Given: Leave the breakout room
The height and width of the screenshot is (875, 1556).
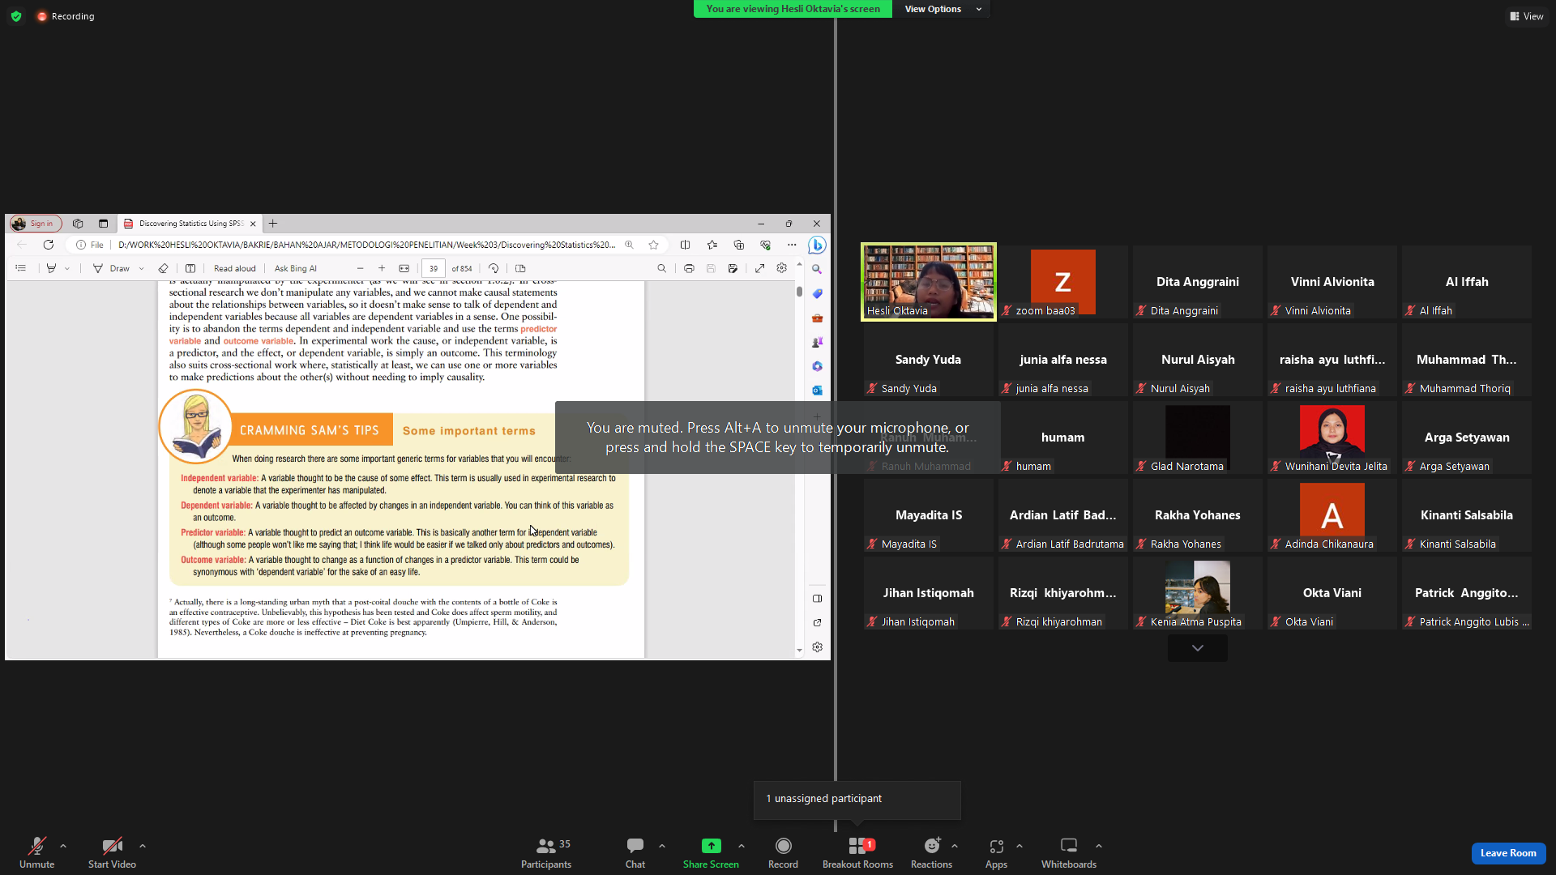Looking at the screenshot, I should 1508,853.
